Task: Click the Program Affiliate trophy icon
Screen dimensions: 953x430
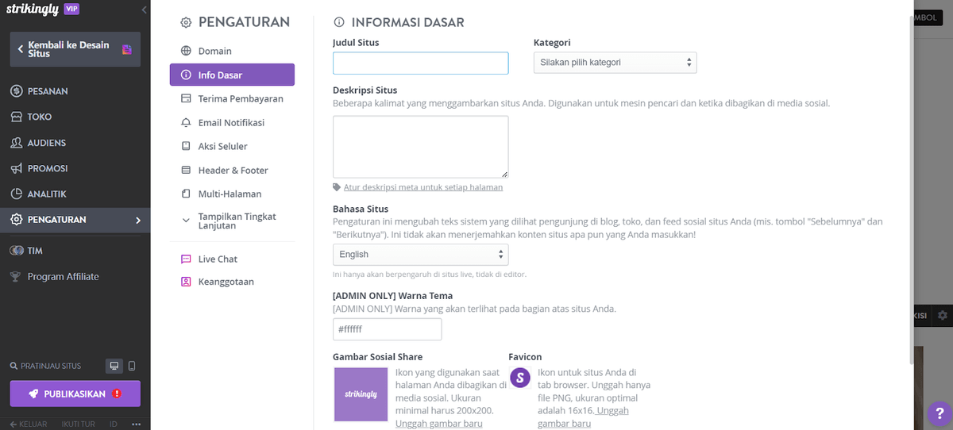Action: point(16,277)
